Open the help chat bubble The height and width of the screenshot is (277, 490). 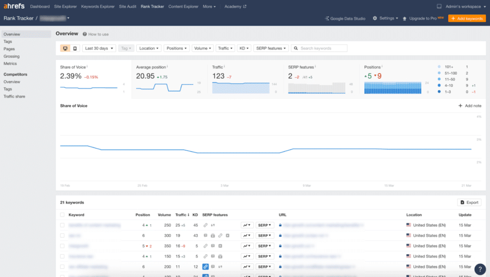point(480,269)
